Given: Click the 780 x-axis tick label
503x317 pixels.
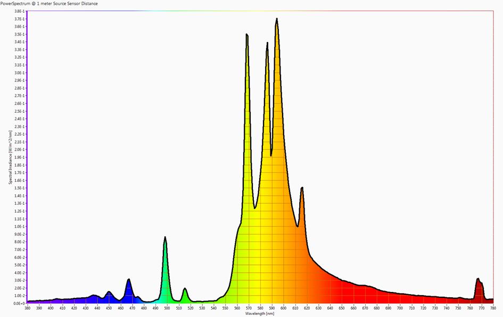Looking at the screenshot, I should [x=493, y=308].
